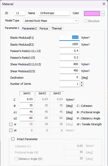Edit the Elastic Modulus(E2) value field

70,44
